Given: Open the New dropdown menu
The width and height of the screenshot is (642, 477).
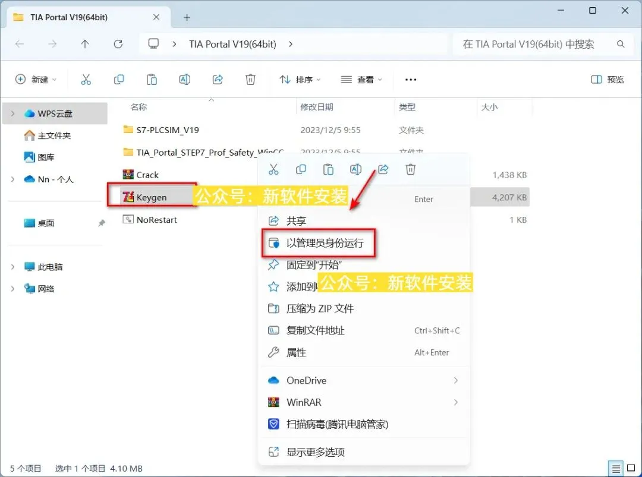Looking at the screenshot, I should [x=36, y=80].
